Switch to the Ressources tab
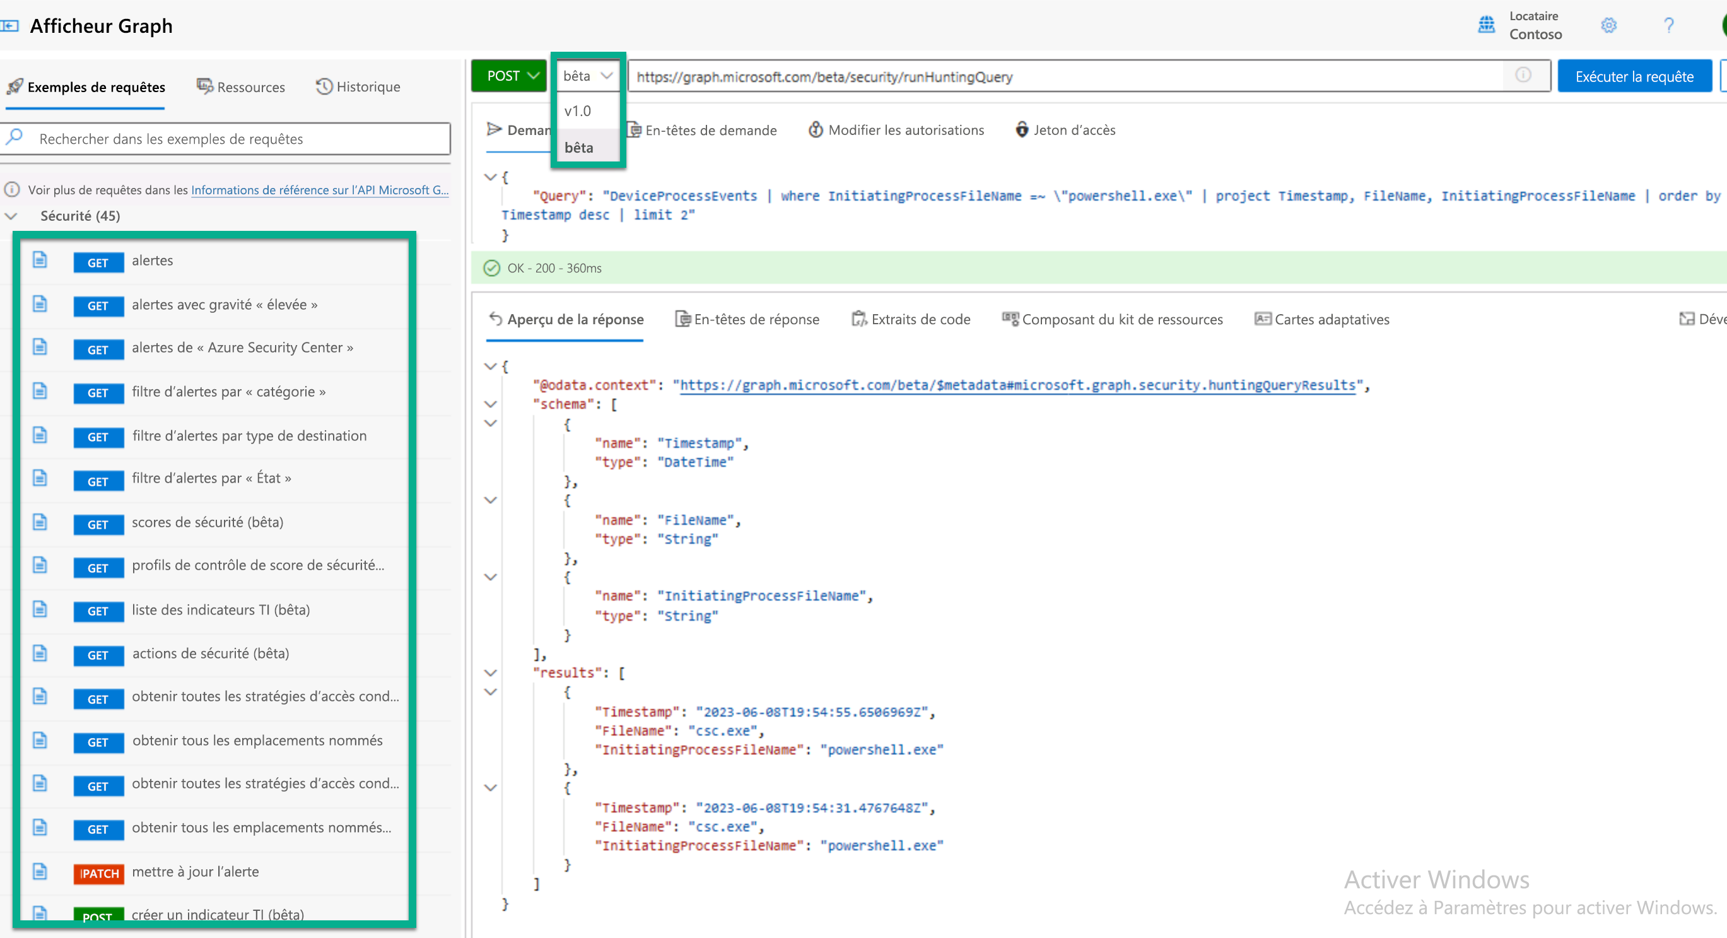1727x938 pixels. tap(241, 86)
